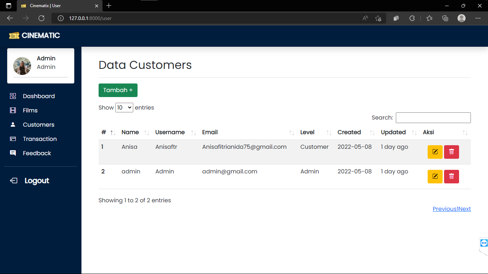The width and height of the screenshot is (488, 274).
Task: Click the Admin profile avatar picture
Action: coord(22,66)
